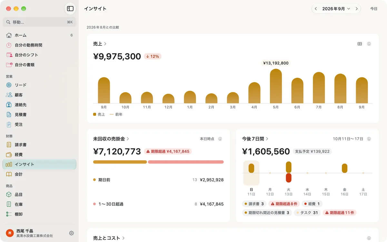Open 自分のシフト in sidebar

coord(39,55)
